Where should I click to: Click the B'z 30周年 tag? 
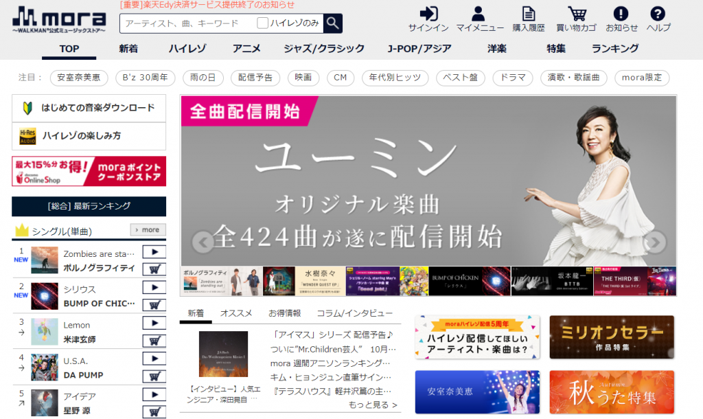pyautogui.click(x=146, y=78)
